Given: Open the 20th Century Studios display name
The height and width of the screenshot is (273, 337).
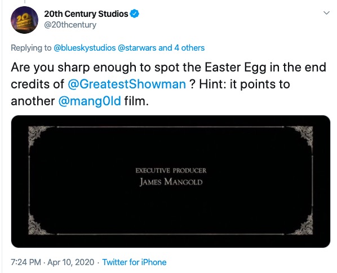Looking at the screenshot, I should point(86,14).
